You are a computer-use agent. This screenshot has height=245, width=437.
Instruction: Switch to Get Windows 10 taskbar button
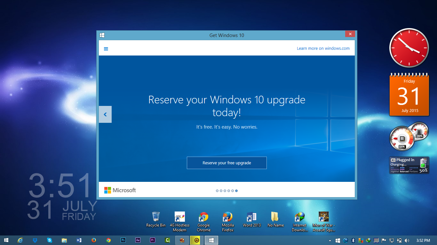tap(211, 240)
